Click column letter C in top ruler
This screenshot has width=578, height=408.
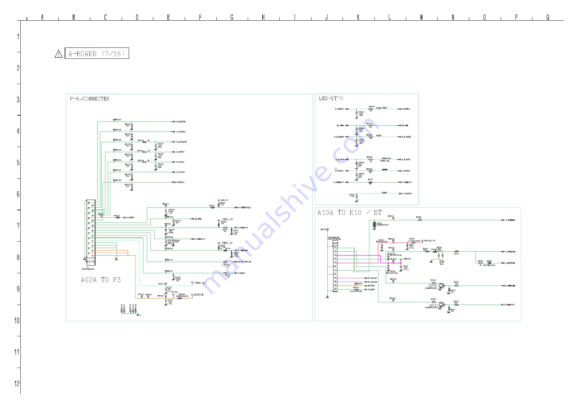tap(105, 17)
